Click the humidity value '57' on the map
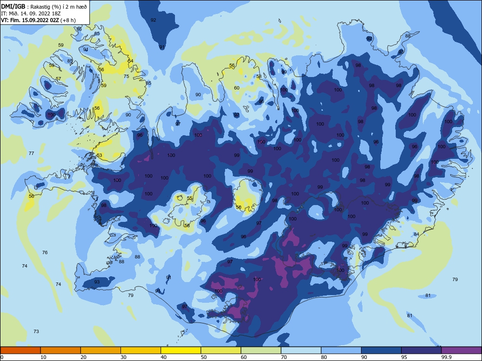This screenshot has height=361, width=482. 58,78
